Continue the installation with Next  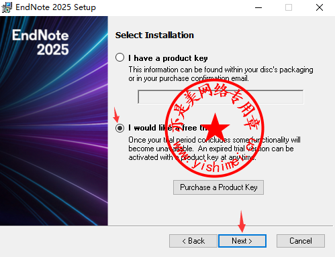(242, 241)
